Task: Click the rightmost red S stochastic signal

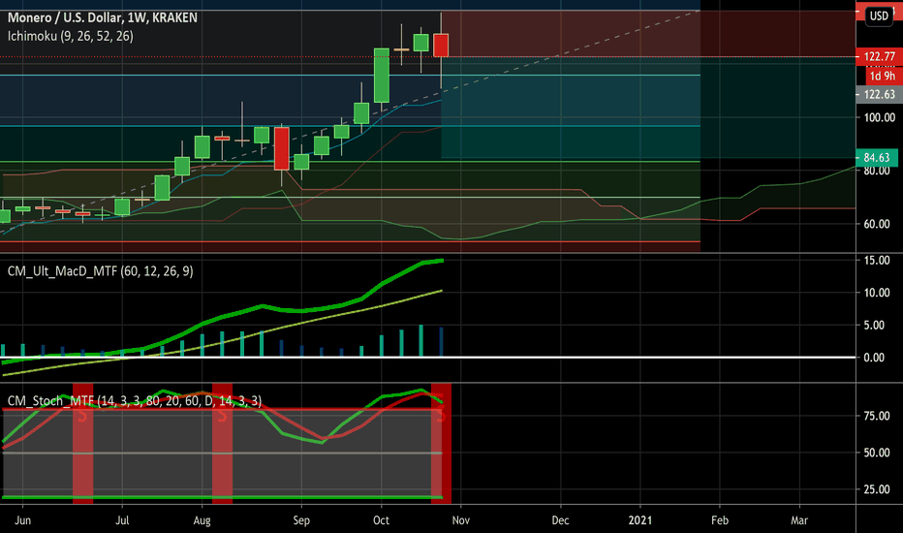Action: click(441, 415)
